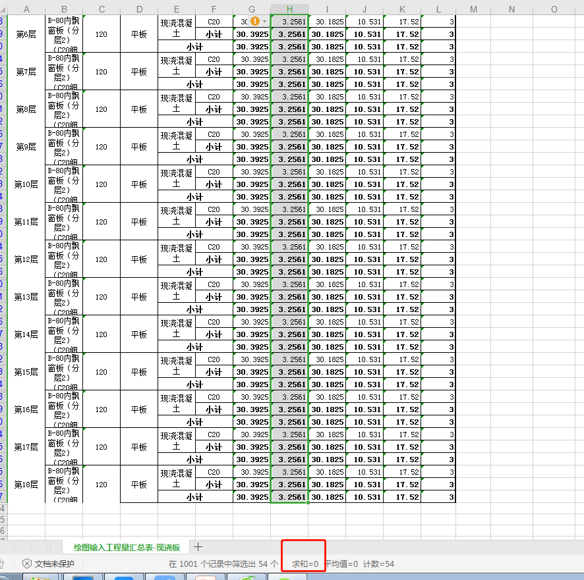
Task: Click the 第10层 cell
Action: 26,184
